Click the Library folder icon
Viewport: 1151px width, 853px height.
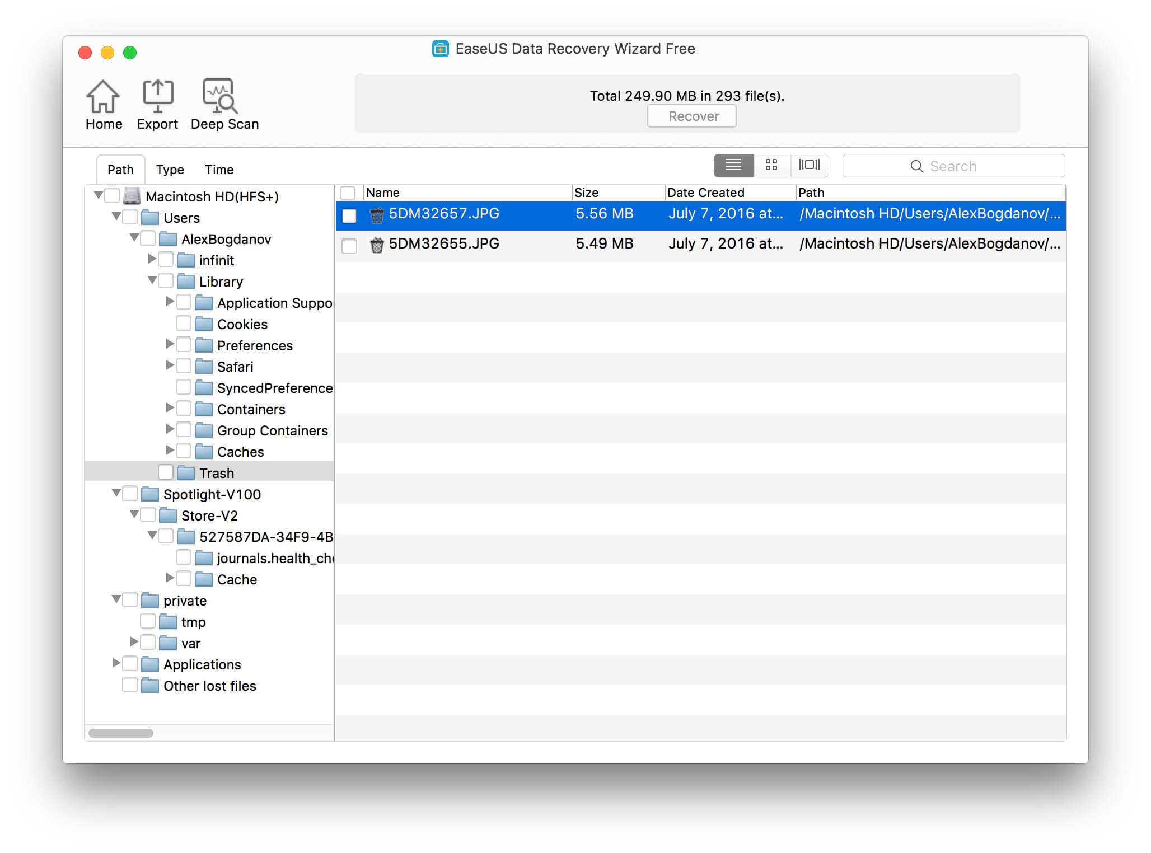coord(186,281)
